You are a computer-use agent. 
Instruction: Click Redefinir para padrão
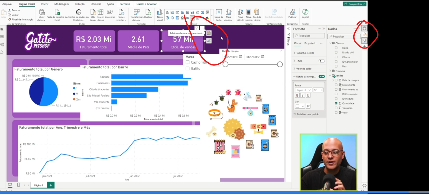(x=306, y=114)
